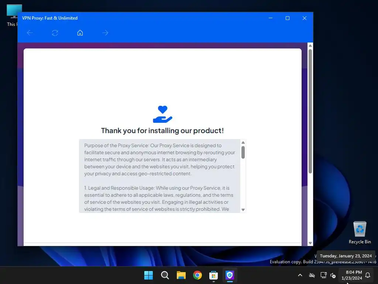Minimize the VPN Proxy window
378x284 pixels.
pyautogui.click(x=271, y=18)
